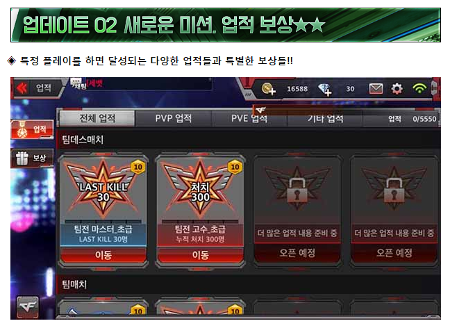Screen dimensions: 450x328
Task: Click the CF logo icon at bottom left
Action: (27, 307)
